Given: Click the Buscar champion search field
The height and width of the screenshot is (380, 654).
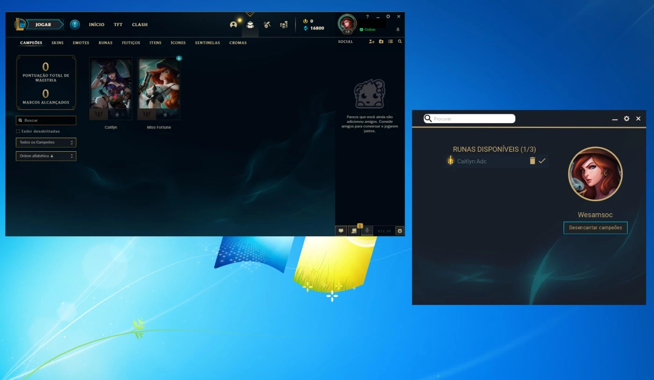Looking at the screenshot, I should click(x=46, y=120).
